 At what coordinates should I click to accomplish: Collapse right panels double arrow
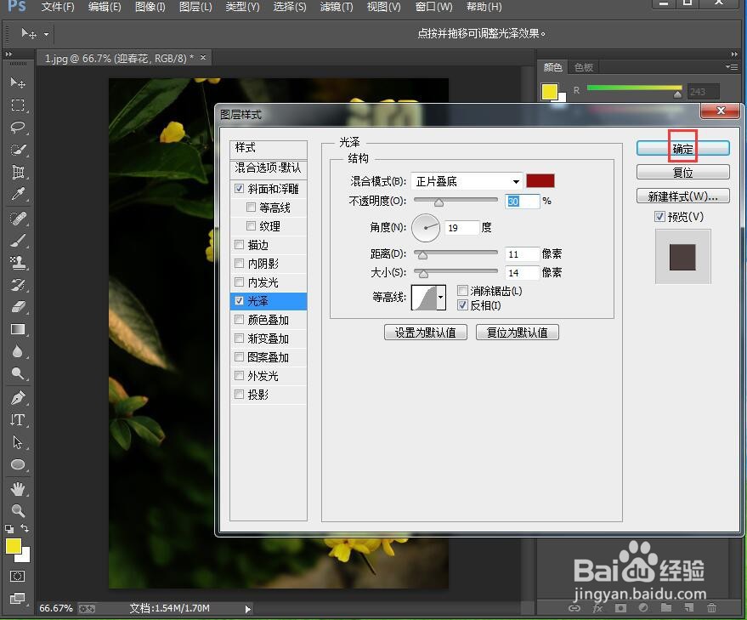[734, 54]
